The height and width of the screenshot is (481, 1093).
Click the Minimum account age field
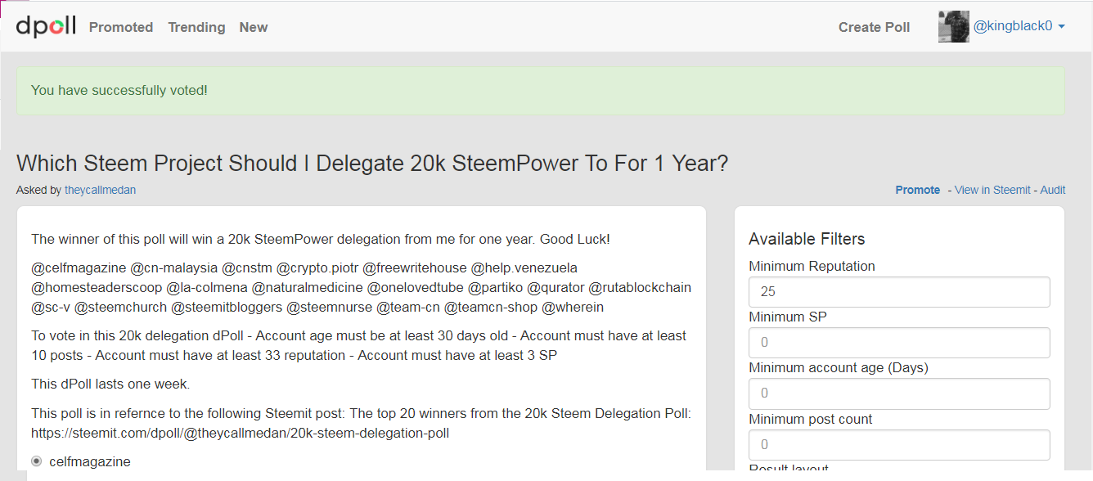[899, 393]
